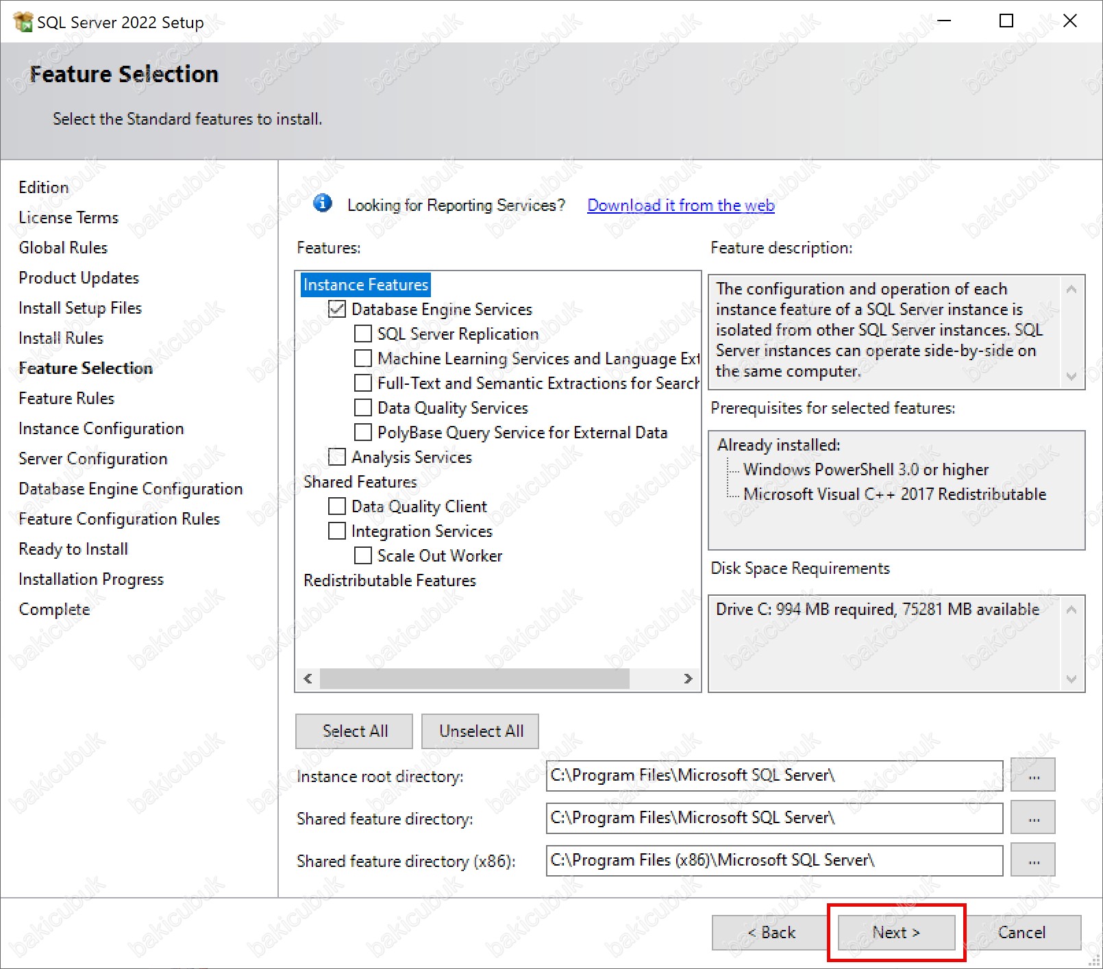Select the Product Updates step
This screenshot has height=969, width=1103.
coord(79,278)
